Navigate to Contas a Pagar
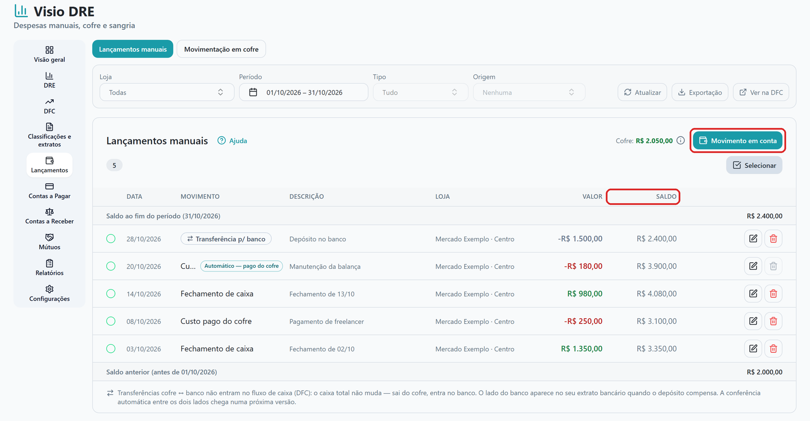This screenshot has width=810, height=421. [50, 191]
